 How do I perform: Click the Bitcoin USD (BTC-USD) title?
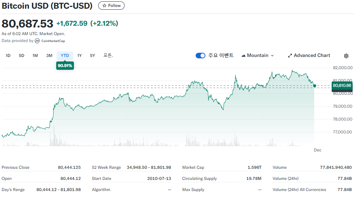point(47,6)
